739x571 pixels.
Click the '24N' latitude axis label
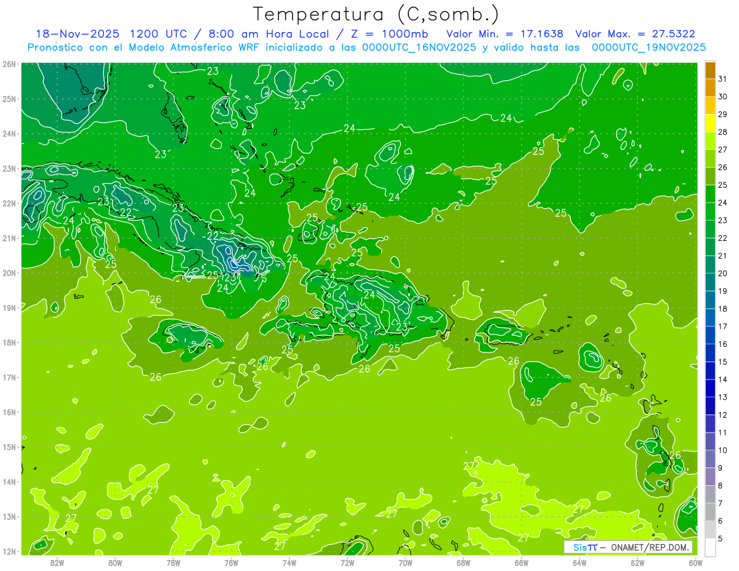[x=9, y=134]
